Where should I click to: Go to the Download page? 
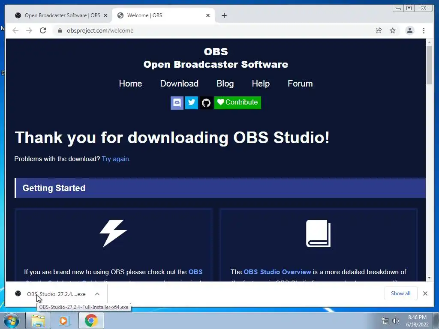(x=179, y=84)
